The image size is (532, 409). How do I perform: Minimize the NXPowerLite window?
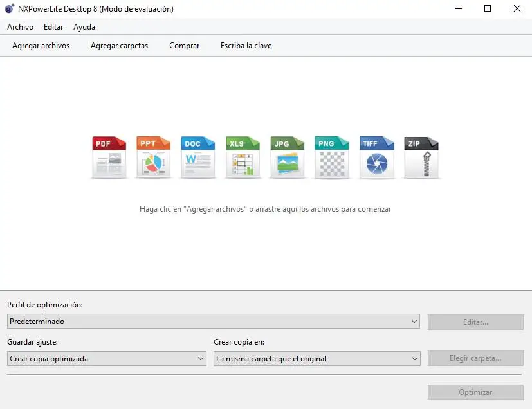(x=459, y=8)
